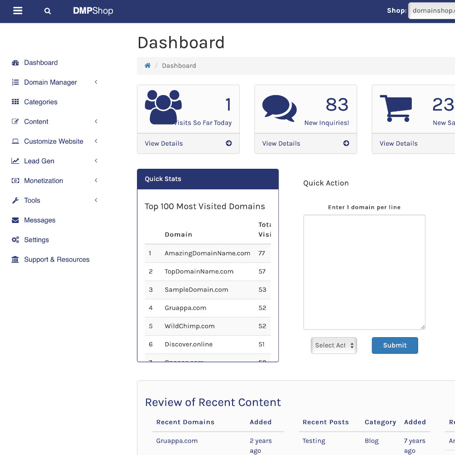
Task: Click the Testing recent post link
Action: tap(314, 441)
